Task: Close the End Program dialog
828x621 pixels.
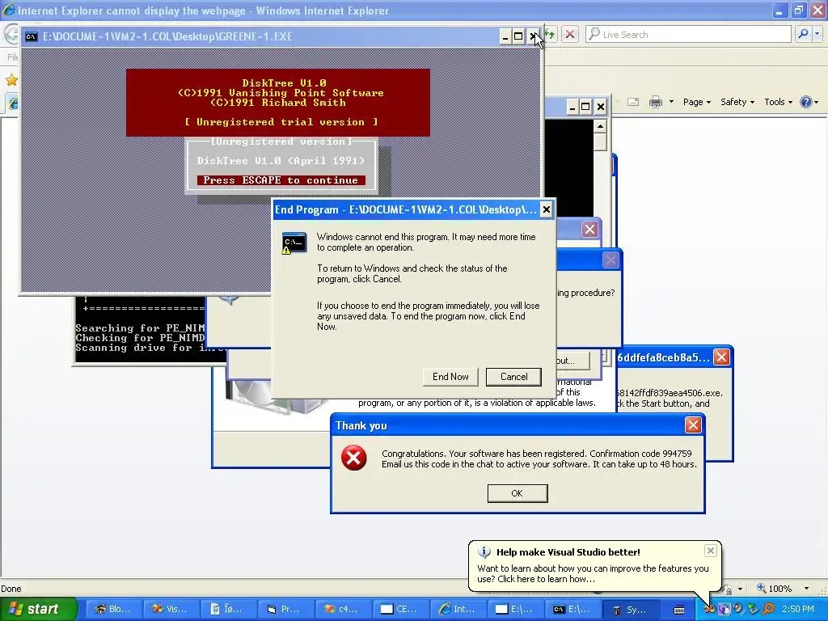Action: pyautogui.click(x=546, y=209)
